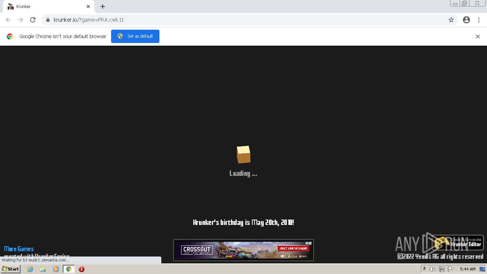487x274 pixels.
Task: Click Krunker's birthday tip text
Action: [x=243, y=222]
